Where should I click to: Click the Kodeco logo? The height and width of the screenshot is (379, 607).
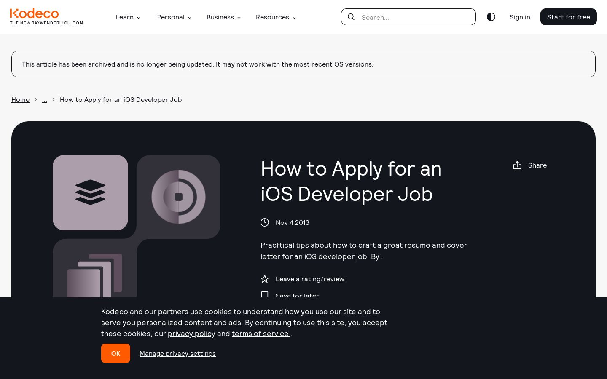tap(34, 13)
